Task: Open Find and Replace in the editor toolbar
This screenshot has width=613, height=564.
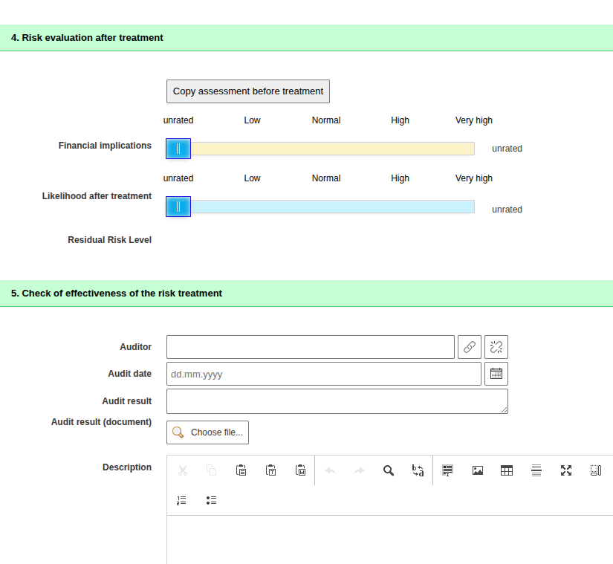Action: point(418,470)
